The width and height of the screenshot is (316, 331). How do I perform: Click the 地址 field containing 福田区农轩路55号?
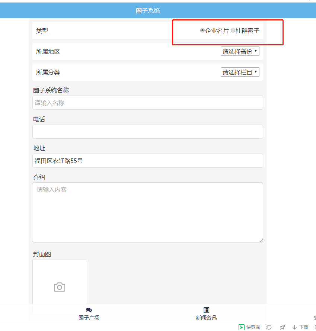click(147, 161)
